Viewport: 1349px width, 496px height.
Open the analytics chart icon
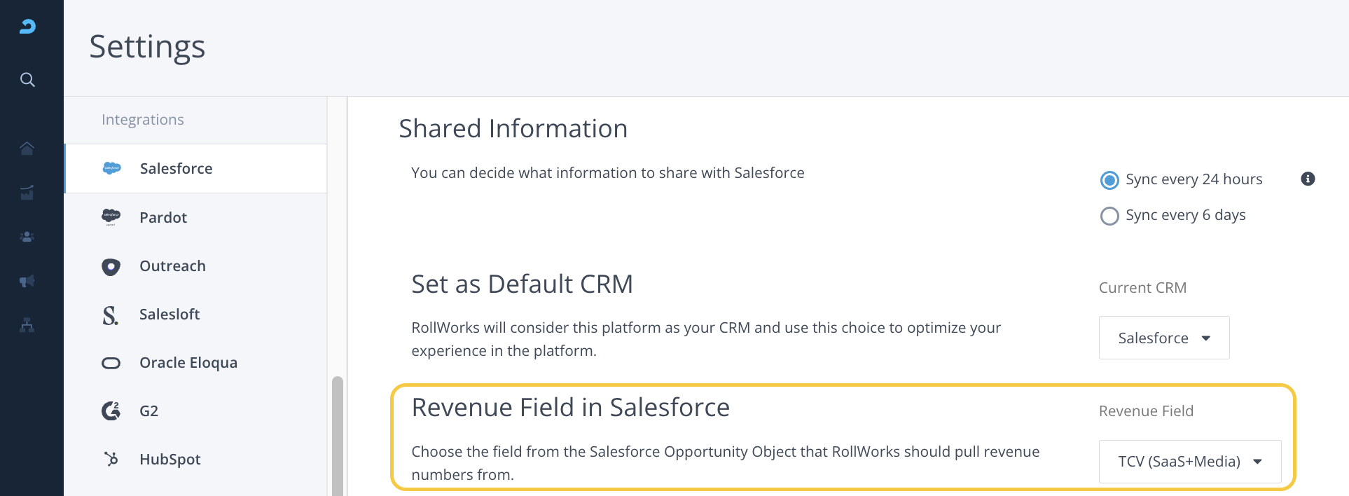27,193
